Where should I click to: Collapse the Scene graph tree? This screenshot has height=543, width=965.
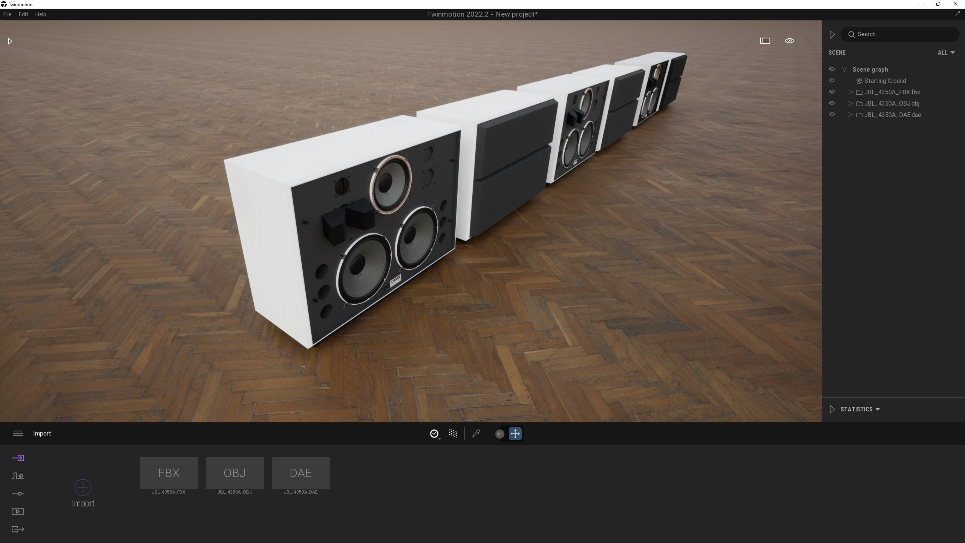pyautogui.click(x=844, y=69)
